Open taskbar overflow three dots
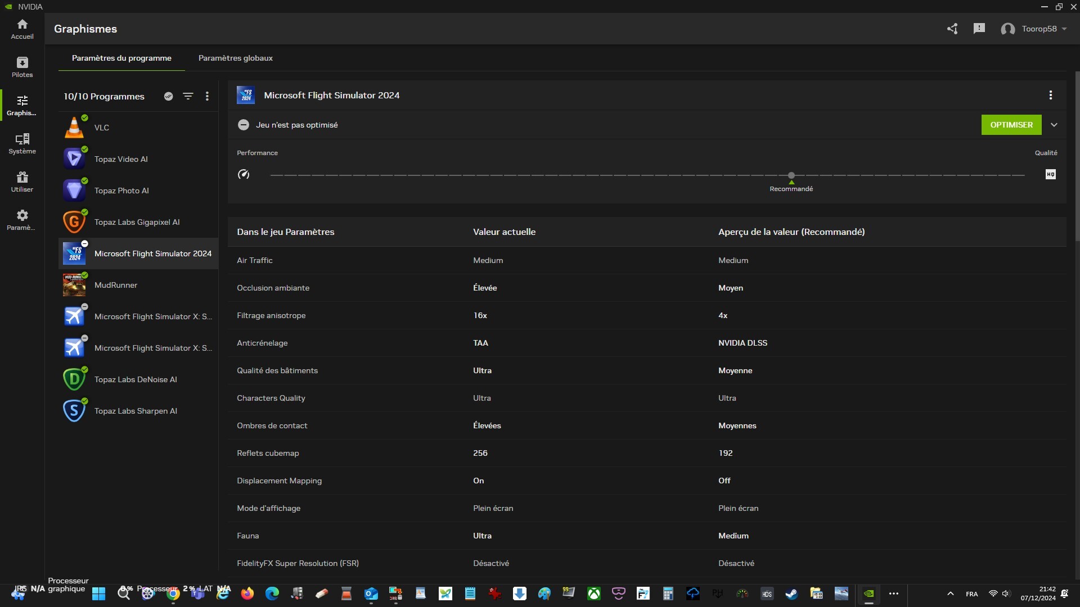Viewport: 1080px width, 607px height. [x=894, y=594]
